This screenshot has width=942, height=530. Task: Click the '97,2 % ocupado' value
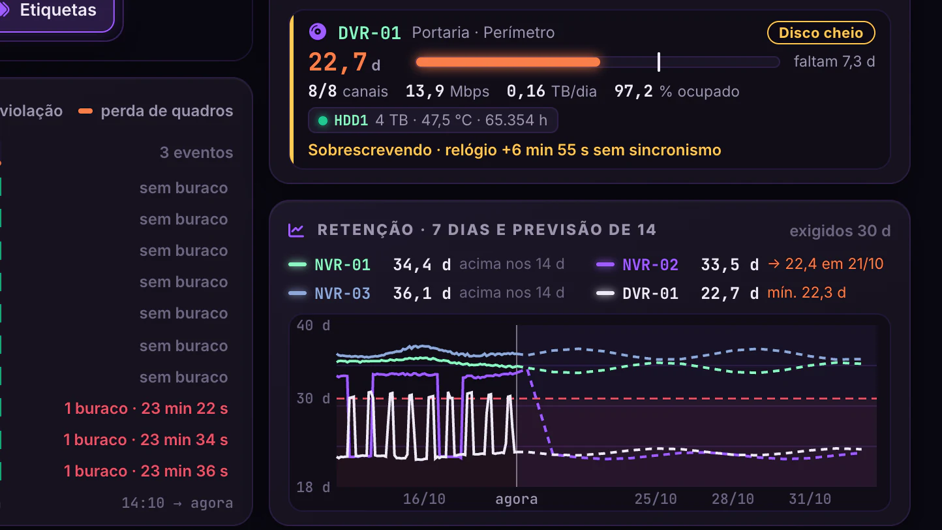pos(677,91)
